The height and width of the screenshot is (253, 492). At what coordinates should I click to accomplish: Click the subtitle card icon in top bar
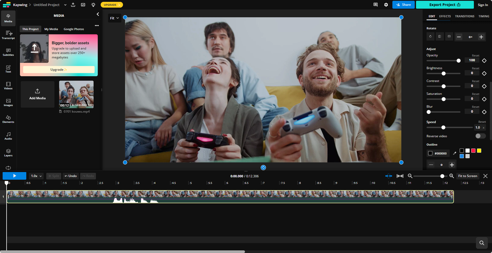(83, 5)
